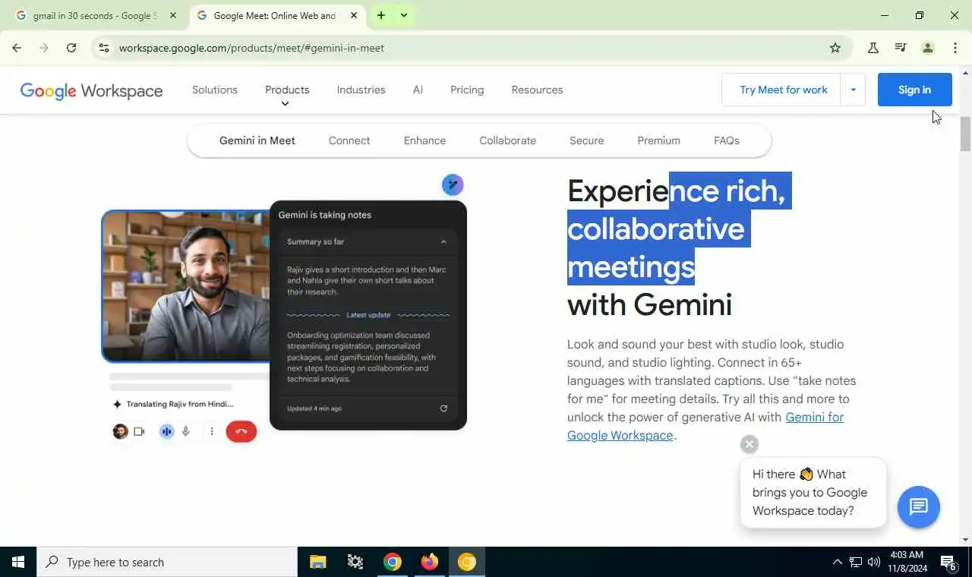Go to Pricing page

(467, 90)
